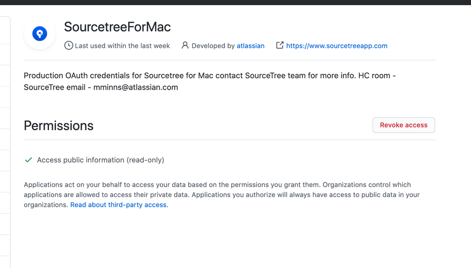This screenshot has width=471, height=268.
Task: Open Read about third-party access link
Action: [119, 205]
